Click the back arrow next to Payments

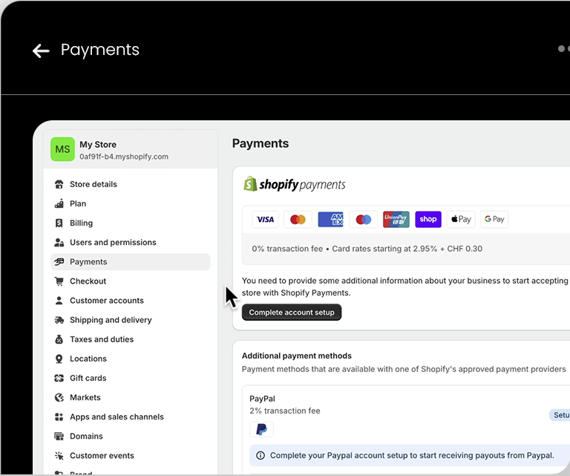click(41, 50)
